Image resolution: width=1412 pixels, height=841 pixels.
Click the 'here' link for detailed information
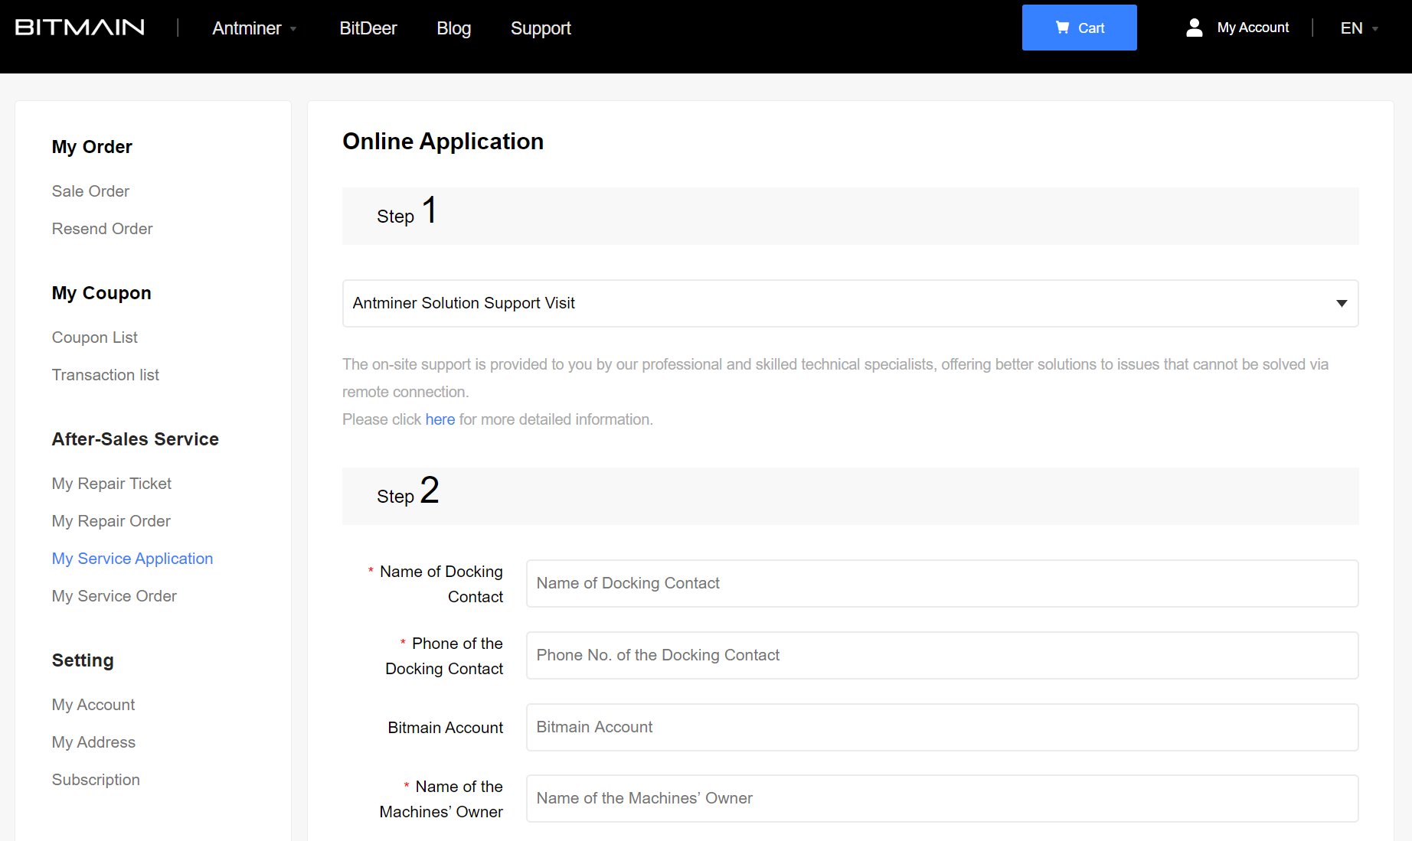(x=440, y=419)
